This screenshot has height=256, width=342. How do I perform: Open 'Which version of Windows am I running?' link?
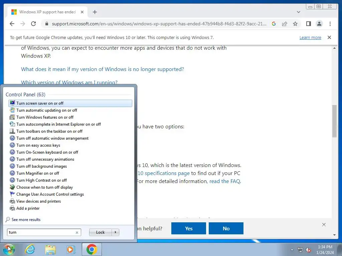(69, 82)
